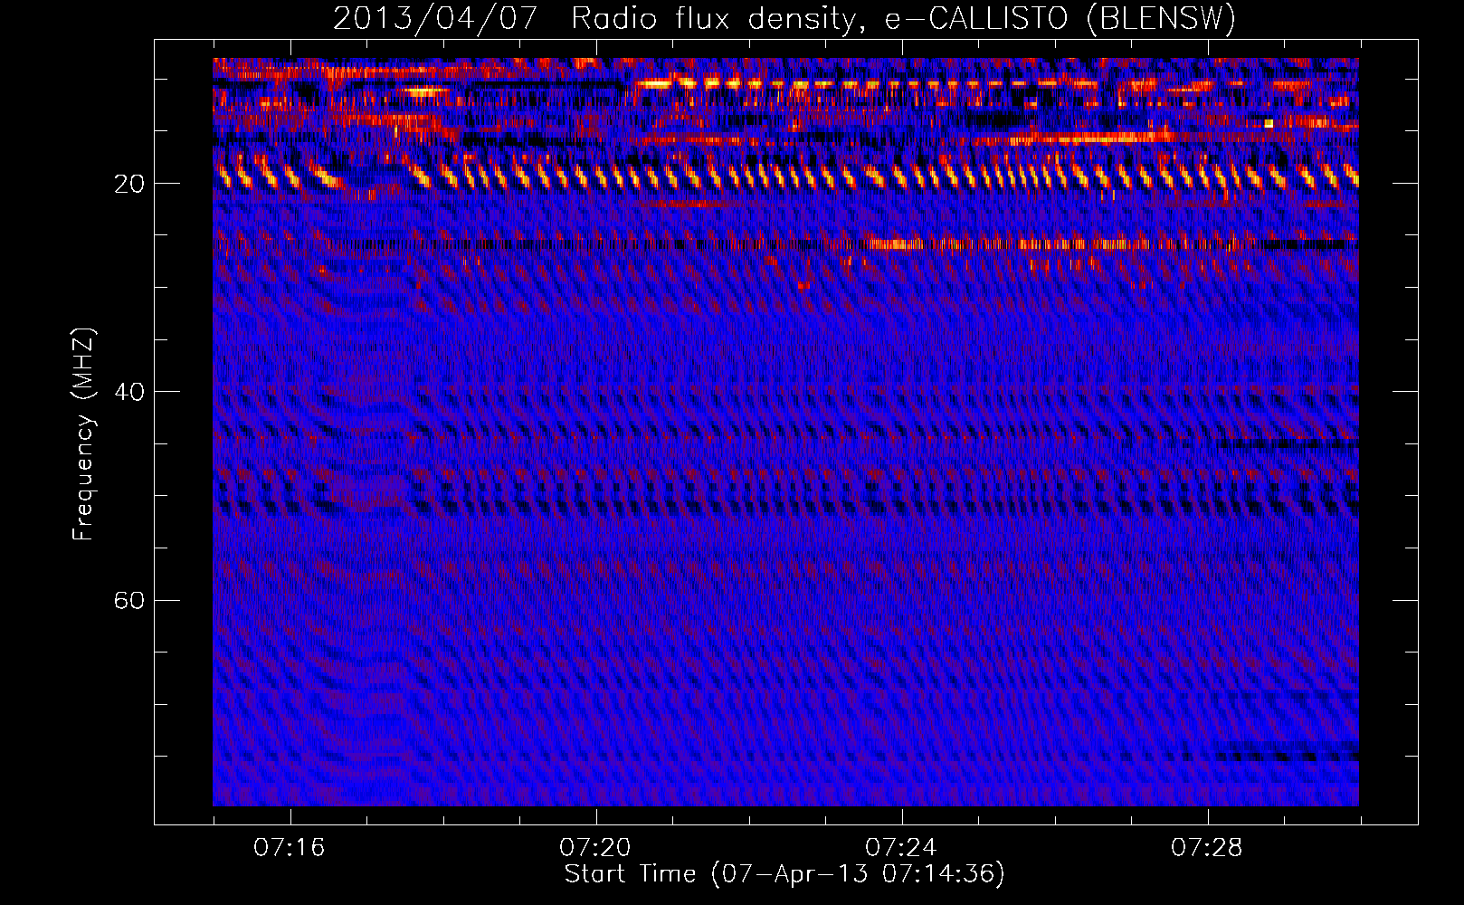Viewport: 1464px width, 905px height.
Task: Click the plot title 'Radio flux density, e-CALLISTO (BLENSW)'
Action: (903, 18)
